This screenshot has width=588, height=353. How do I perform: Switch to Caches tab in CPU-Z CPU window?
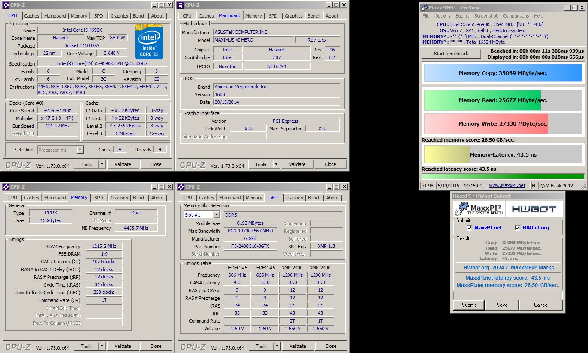click(x=32, y=16)
